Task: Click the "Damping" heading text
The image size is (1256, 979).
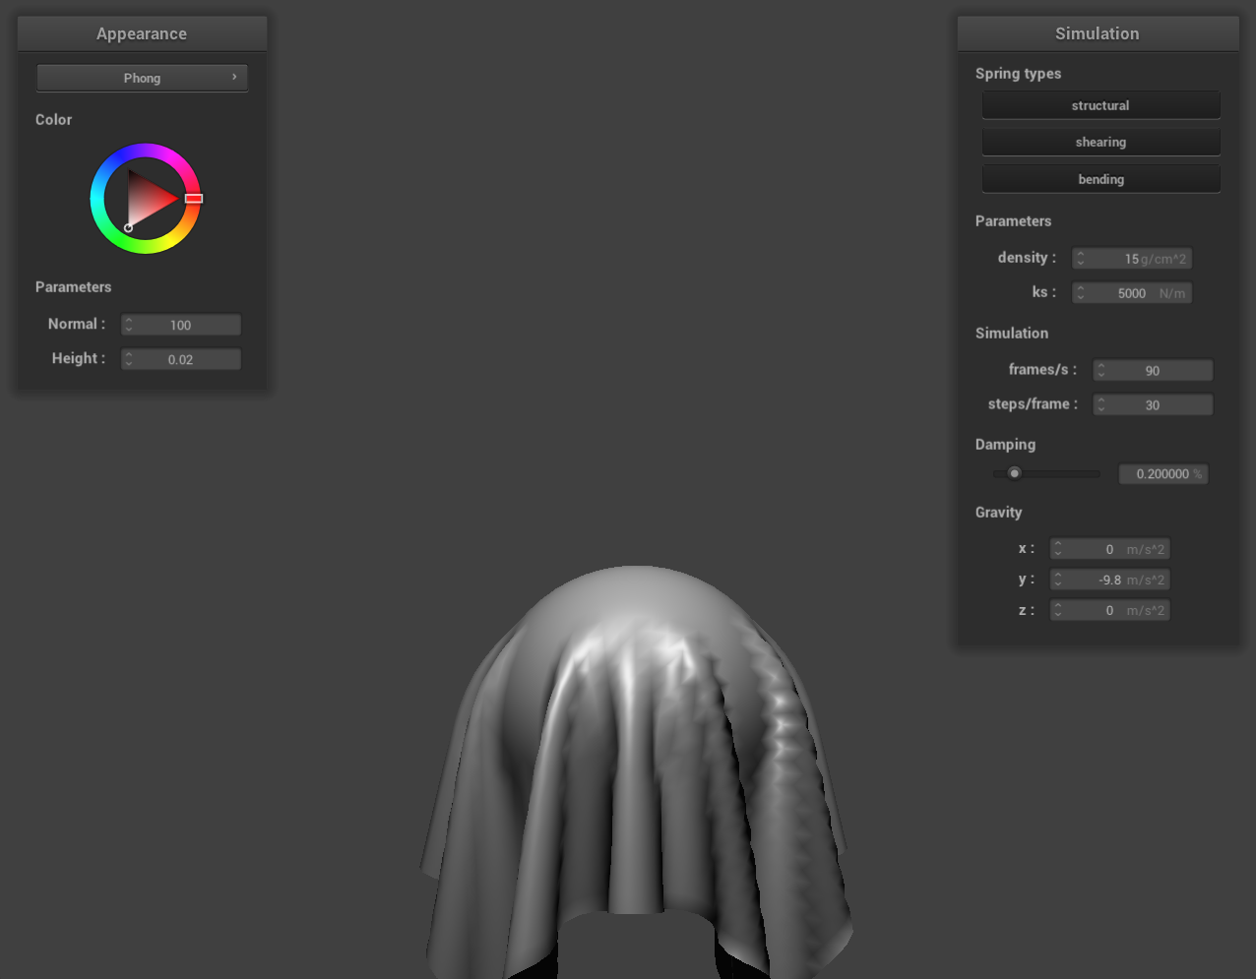Action: pos(1005,445)
